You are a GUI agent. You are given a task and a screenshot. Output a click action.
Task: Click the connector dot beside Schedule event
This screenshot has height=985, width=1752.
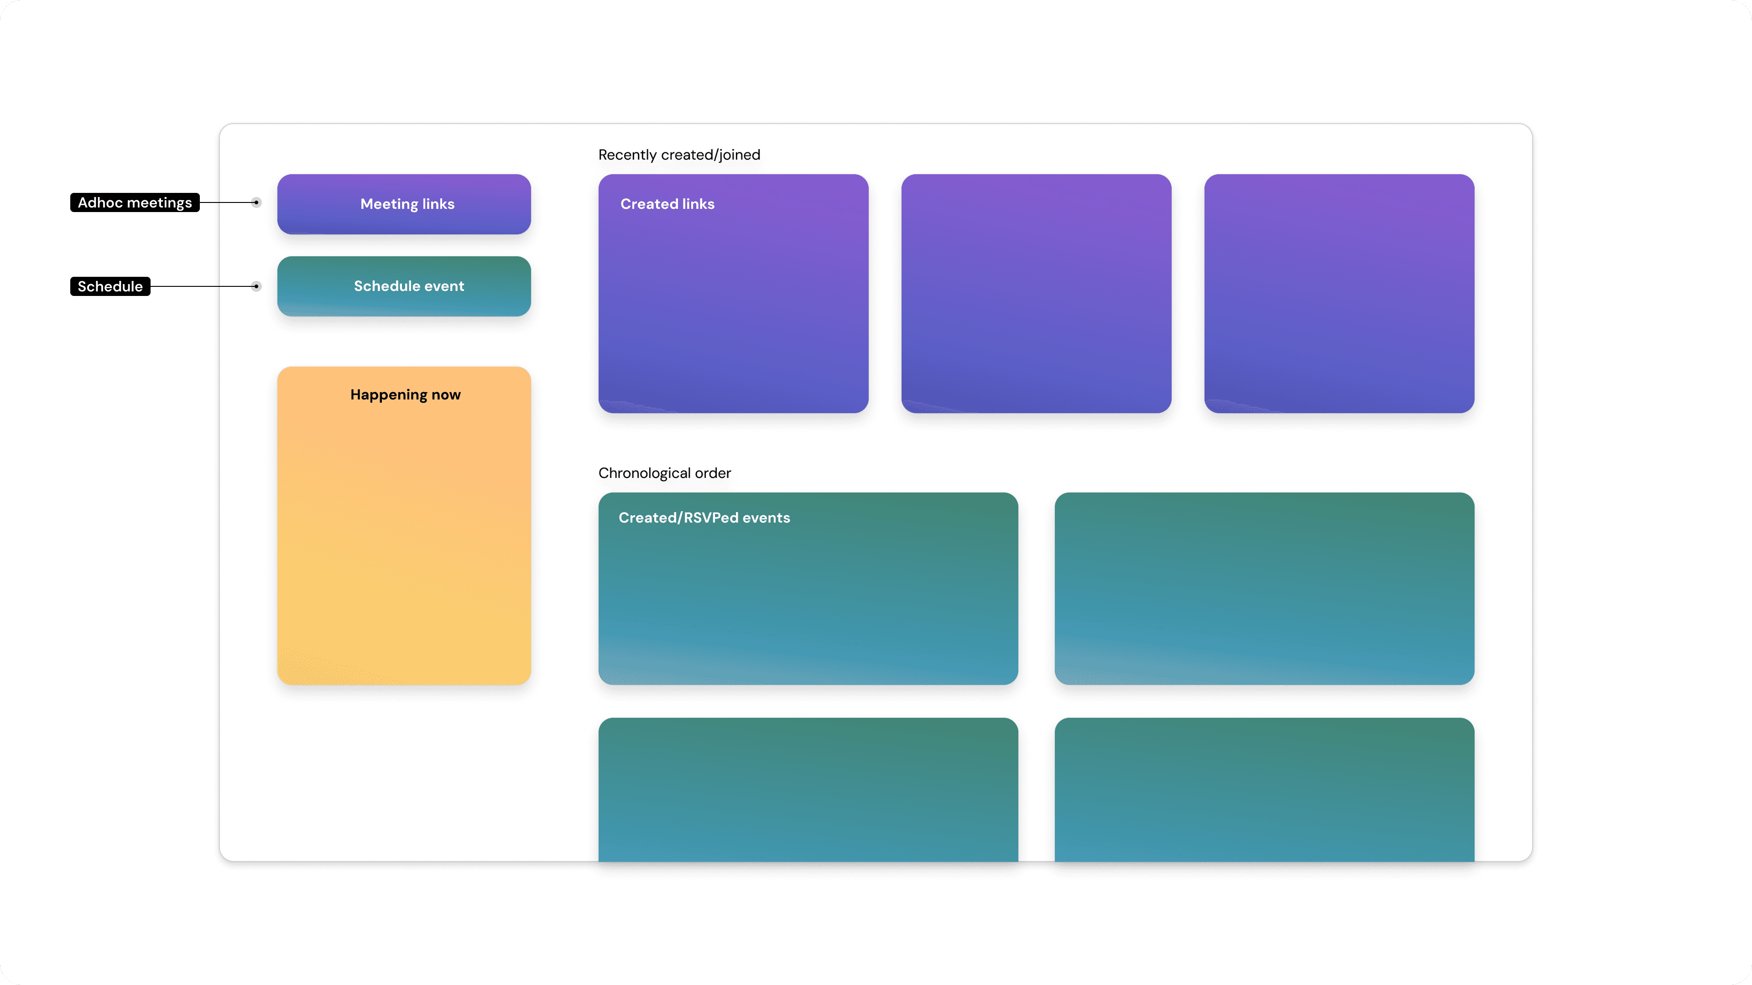[x=256, y=286]
